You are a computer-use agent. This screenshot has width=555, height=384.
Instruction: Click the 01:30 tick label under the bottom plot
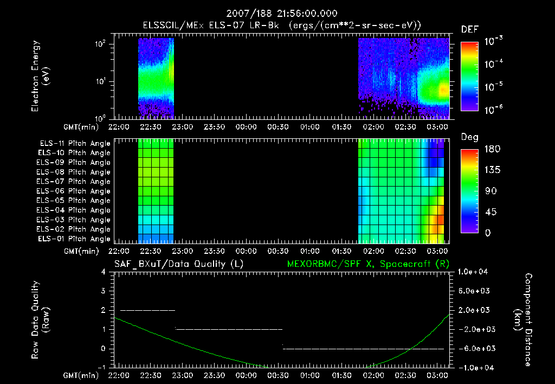coord(341,375)
